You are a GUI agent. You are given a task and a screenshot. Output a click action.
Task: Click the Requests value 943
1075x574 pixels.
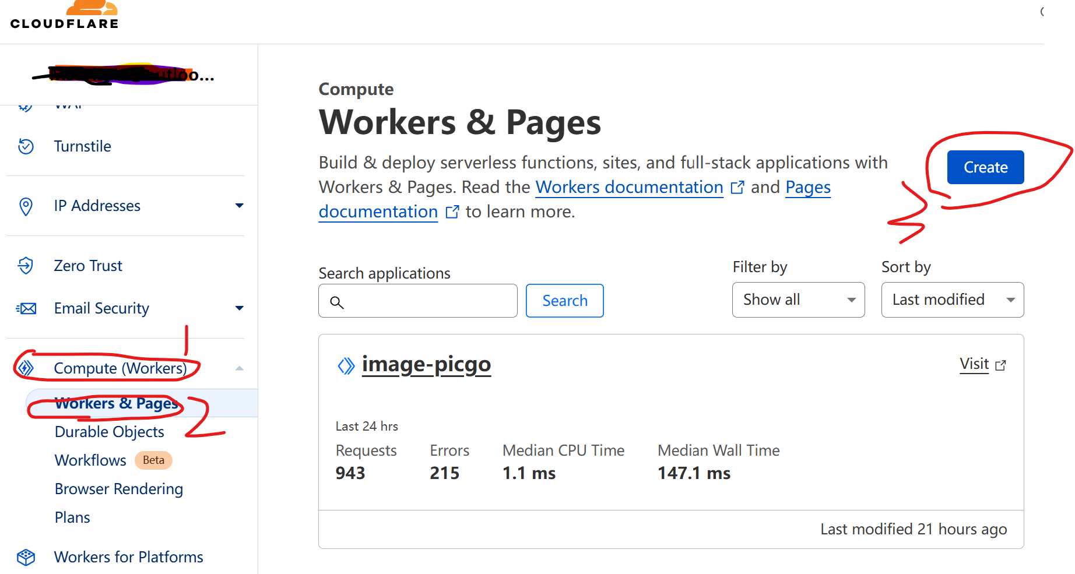click(350, 473)
